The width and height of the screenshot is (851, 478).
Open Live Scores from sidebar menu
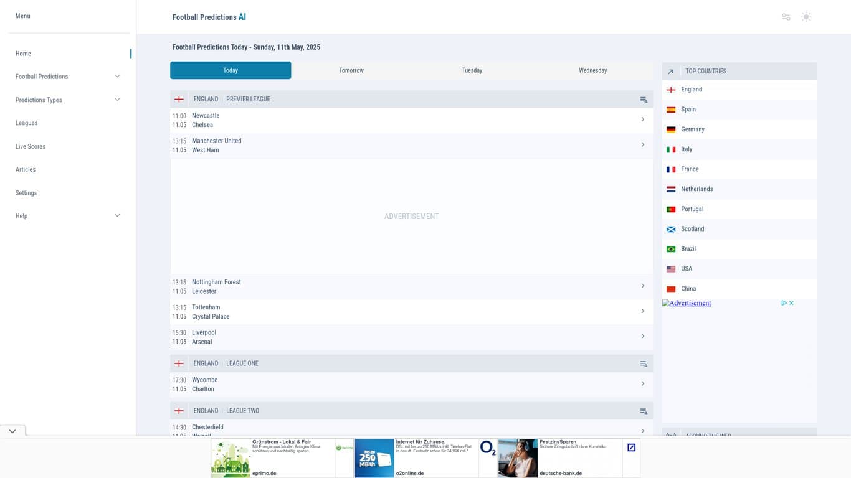(31, 146)
